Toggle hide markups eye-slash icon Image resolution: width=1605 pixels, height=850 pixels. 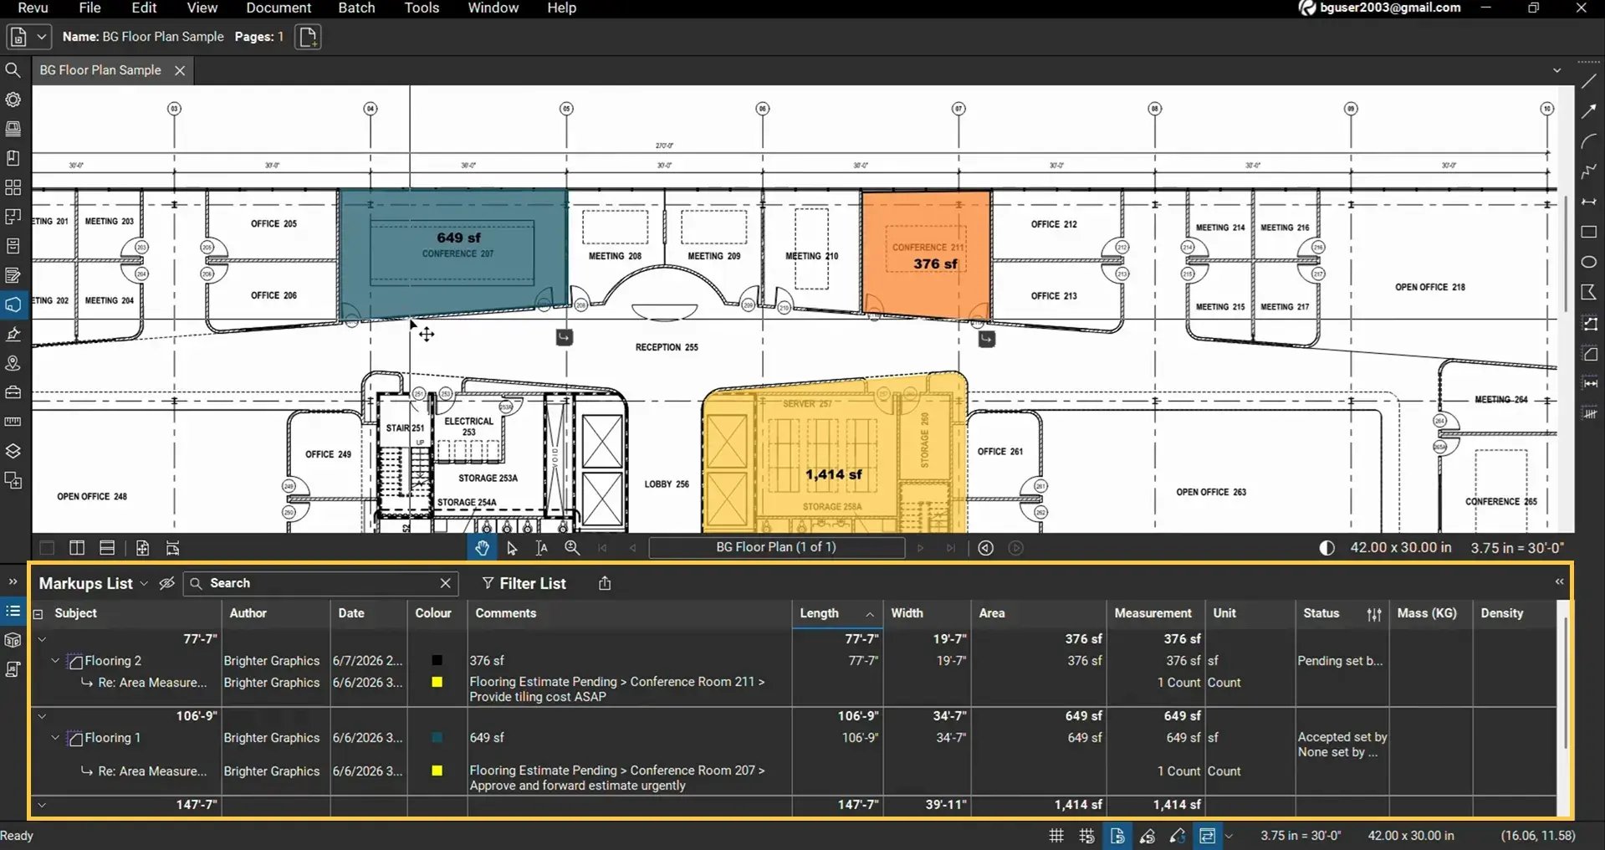click(166, 583)
